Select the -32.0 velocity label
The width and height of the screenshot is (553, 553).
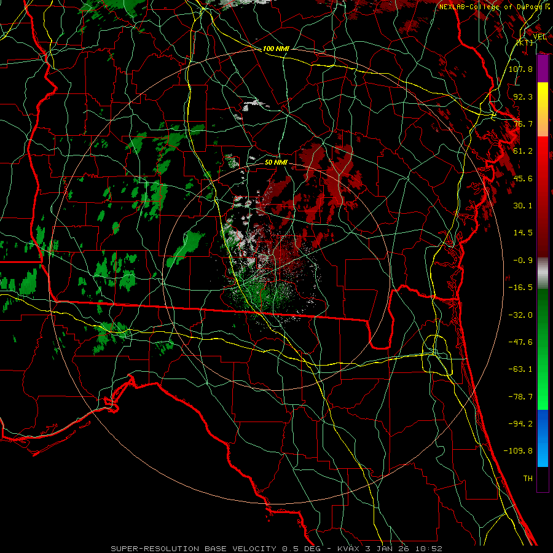point(520,315)
